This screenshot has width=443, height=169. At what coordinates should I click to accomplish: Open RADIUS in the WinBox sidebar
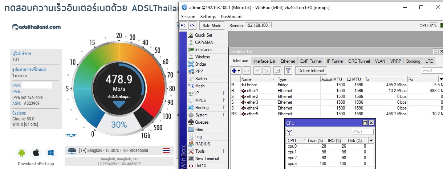coord(202,144)
